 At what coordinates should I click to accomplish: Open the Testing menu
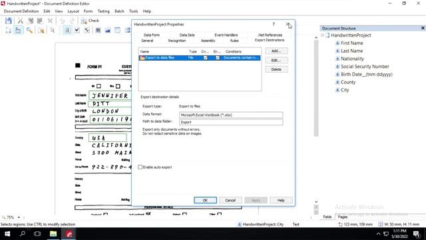104,11
